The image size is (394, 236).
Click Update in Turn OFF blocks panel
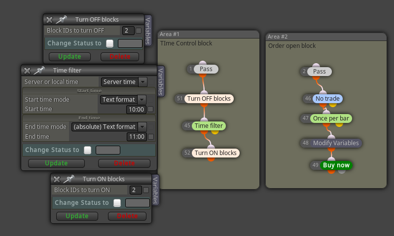(70, 57)
